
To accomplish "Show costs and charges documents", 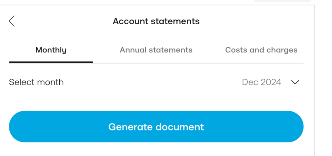I will 261,50.
